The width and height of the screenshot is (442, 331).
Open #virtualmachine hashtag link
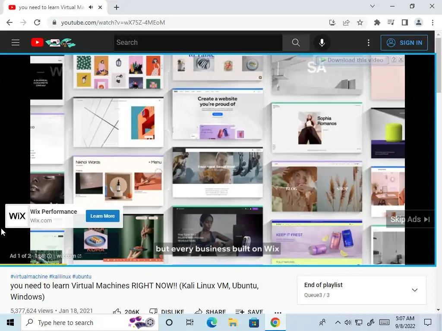coord(29,276)
